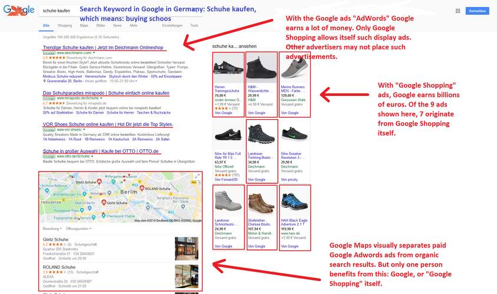
Task: Click 'Von Google' under HAIX Black Eagle
Action: [x=289, y=246]
